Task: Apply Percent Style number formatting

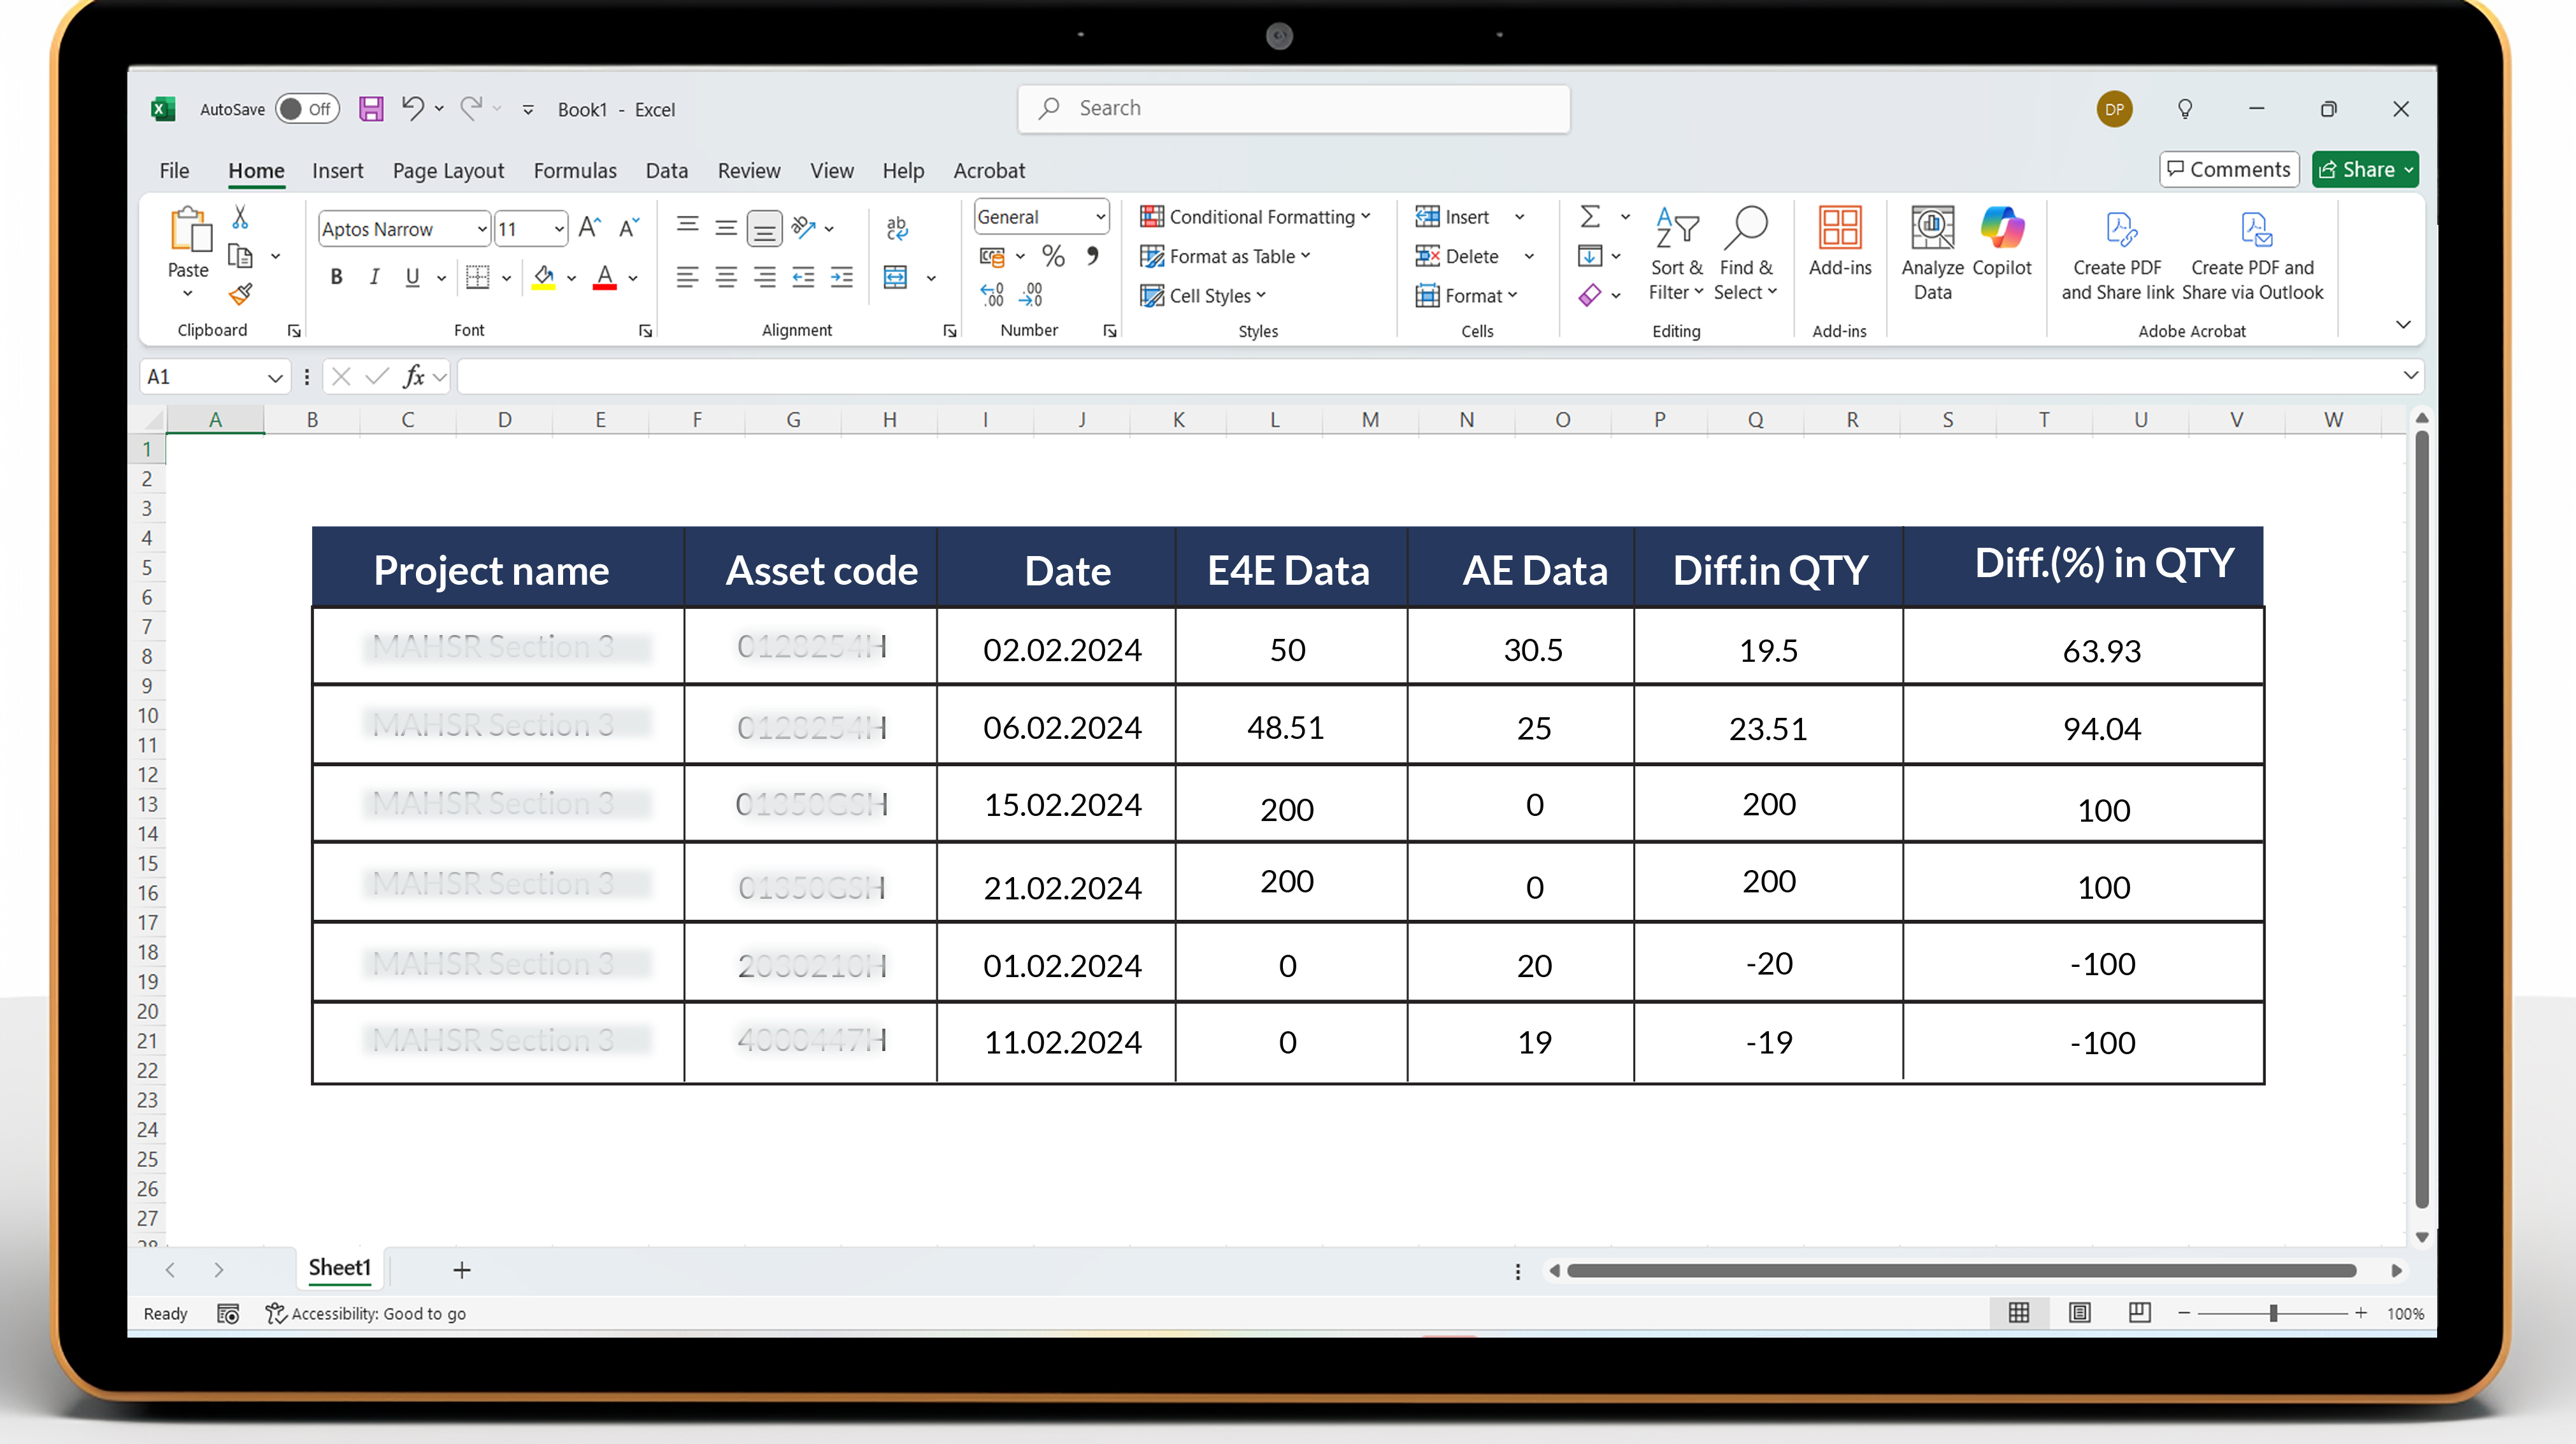Action: click(1053, 257)
